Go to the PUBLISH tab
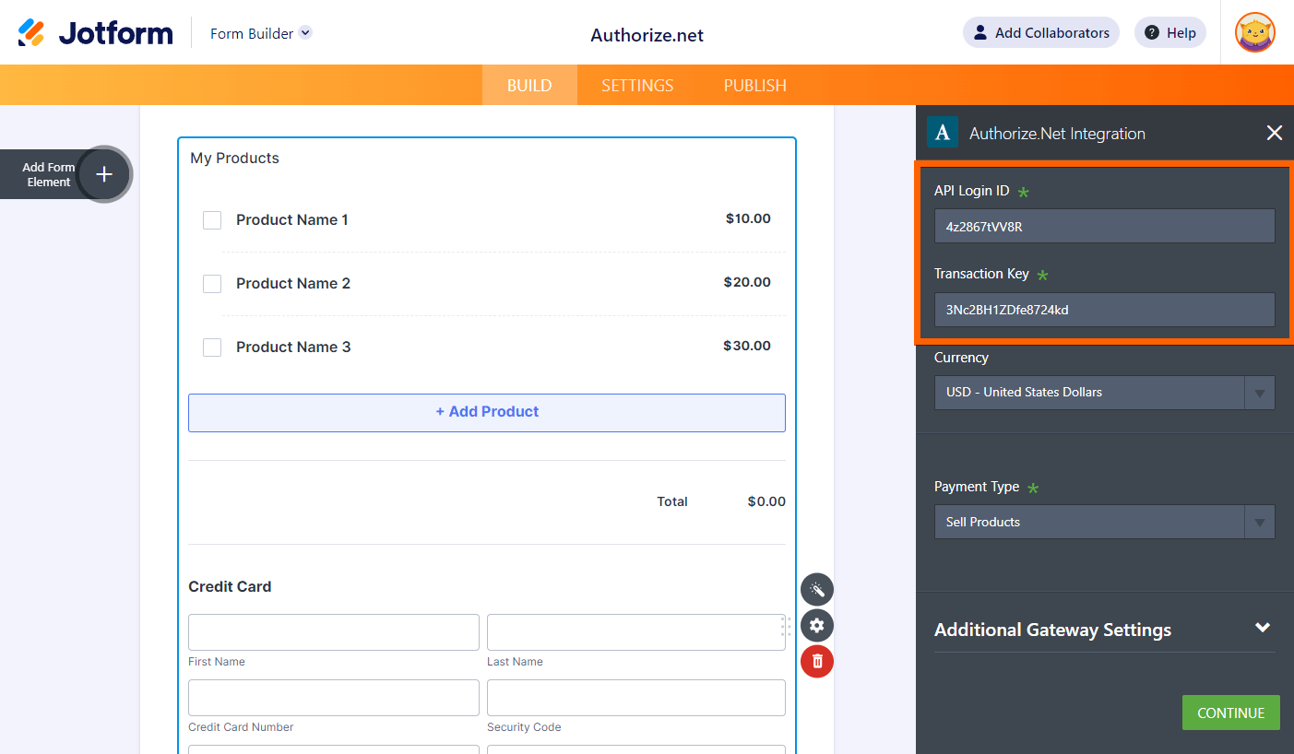The image size is (1294, 754). (x=754, y=86)
